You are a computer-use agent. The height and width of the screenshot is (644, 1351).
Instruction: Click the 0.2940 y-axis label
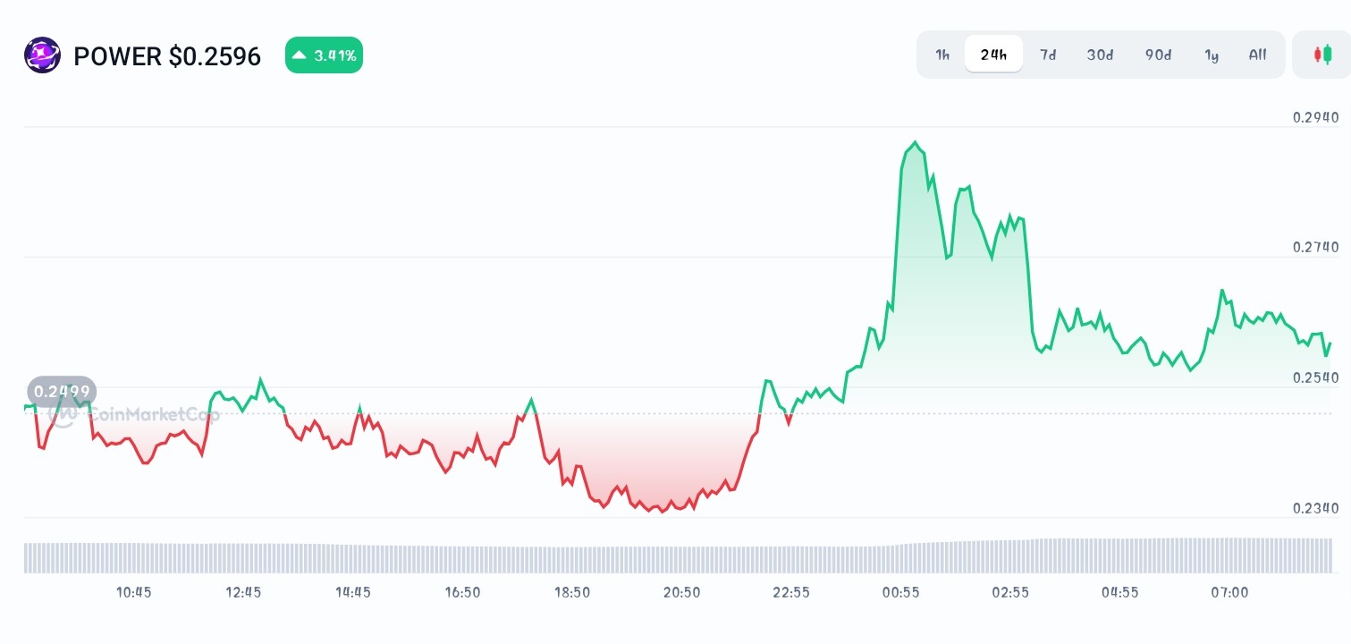click(1315, 117)
